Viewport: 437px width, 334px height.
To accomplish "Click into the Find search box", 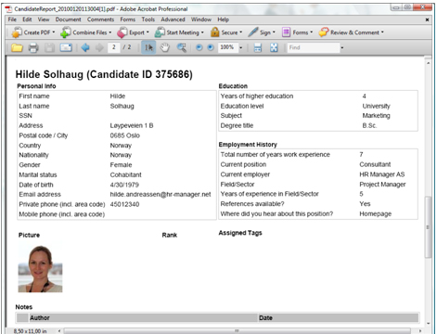I will (314, 47).
